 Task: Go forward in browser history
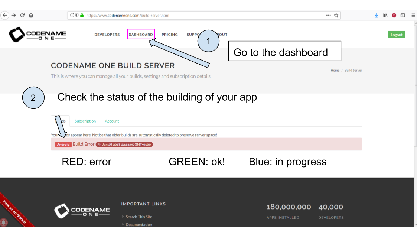point(14,16)
